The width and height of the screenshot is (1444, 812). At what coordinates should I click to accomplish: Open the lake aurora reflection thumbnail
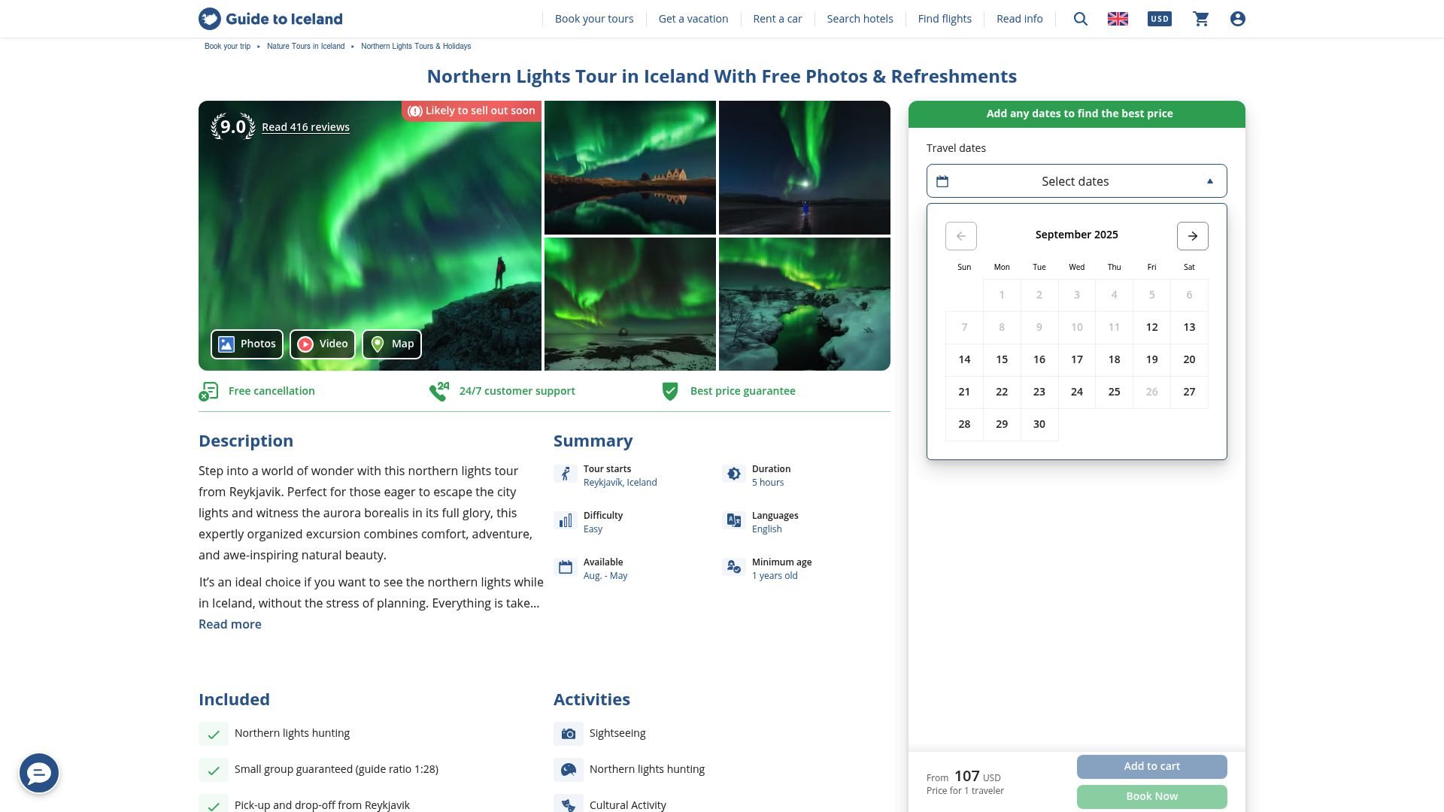[x=629, y=168]
